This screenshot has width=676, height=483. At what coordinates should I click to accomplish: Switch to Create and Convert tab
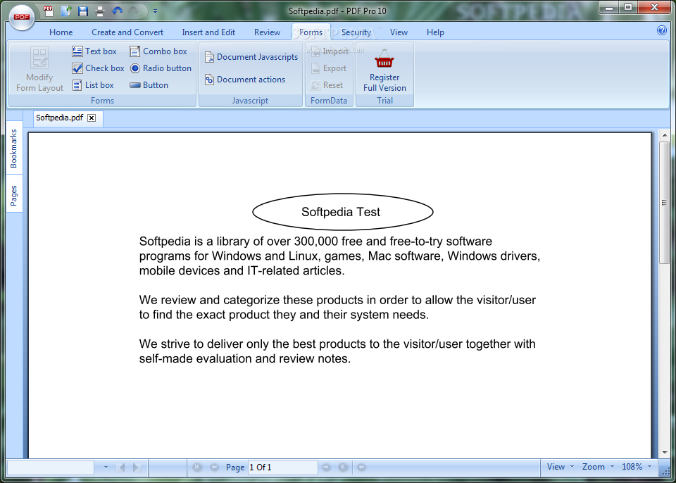pyautogui.click(x=127, y=32)
